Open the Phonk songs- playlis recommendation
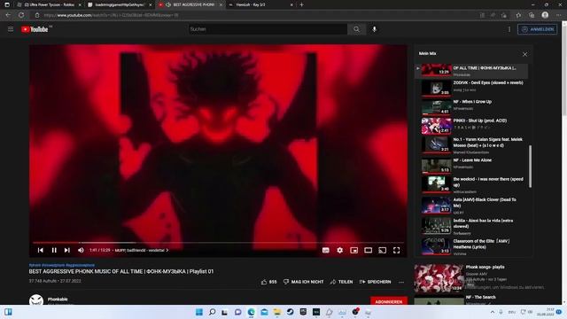Viewport: 567px width, 319px height. [472, 277]
